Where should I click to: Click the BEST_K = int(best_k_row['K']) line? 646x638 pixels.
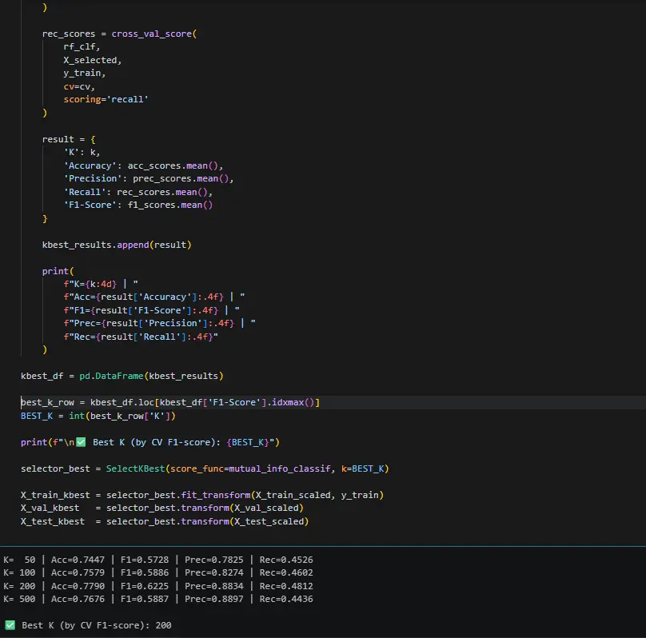click(98, 416)
